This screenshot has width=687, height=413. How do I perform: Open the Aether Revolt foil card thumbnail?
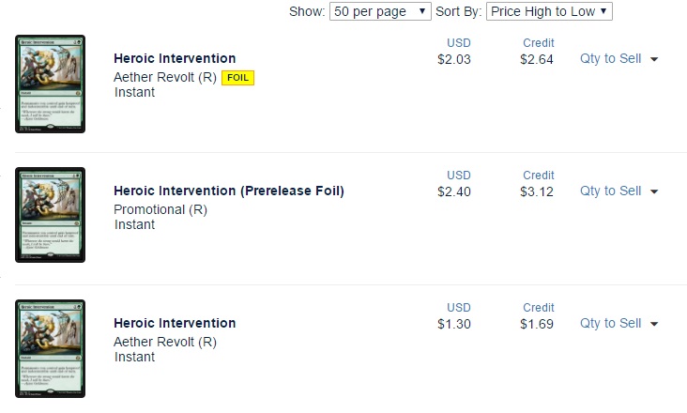51,84
